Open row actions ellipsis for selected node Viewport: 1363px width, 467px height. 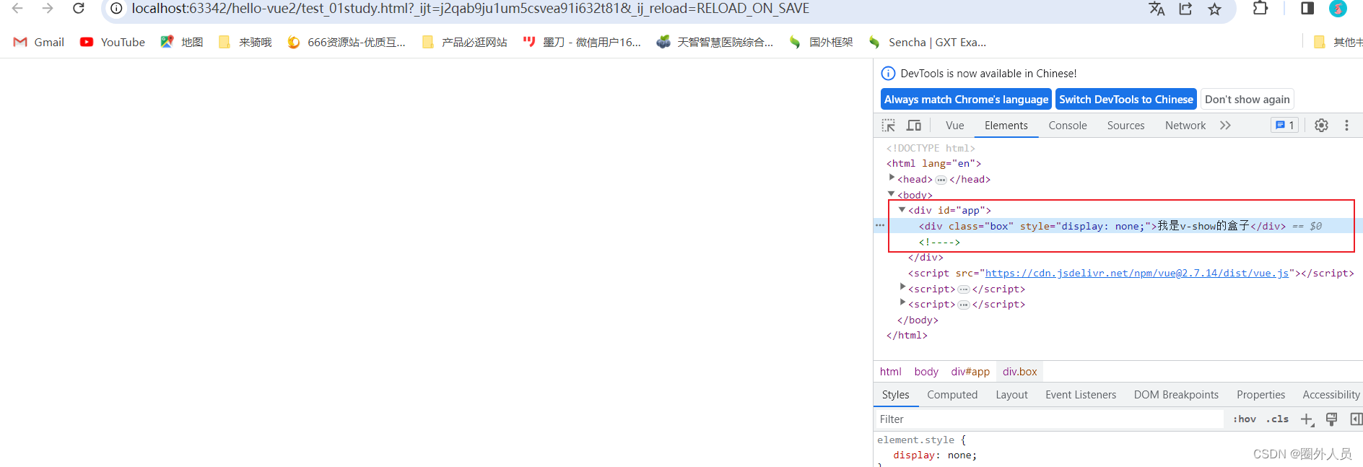pos(880,226)
